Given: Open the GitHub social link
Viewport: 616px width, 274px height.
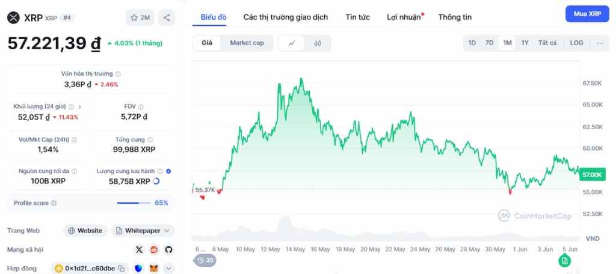Looking at the screenshot, I should (x=168, y=249).
